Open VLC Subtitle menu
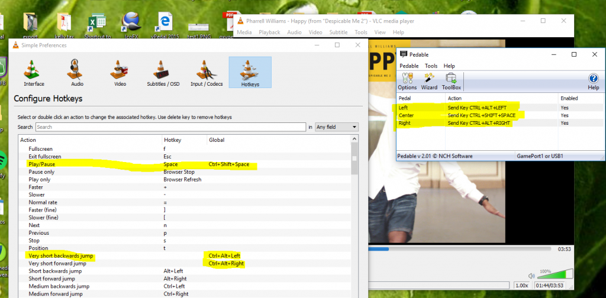 (338, 33)
